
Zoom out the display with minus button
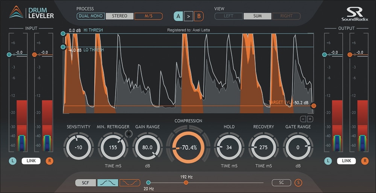pyautogui.click(x=303, y=119)
